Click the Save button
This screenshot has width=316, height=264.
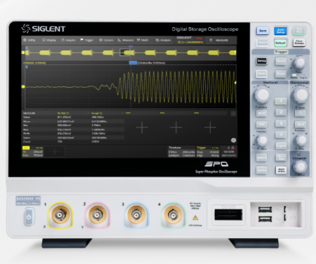(x=263, y=31)
